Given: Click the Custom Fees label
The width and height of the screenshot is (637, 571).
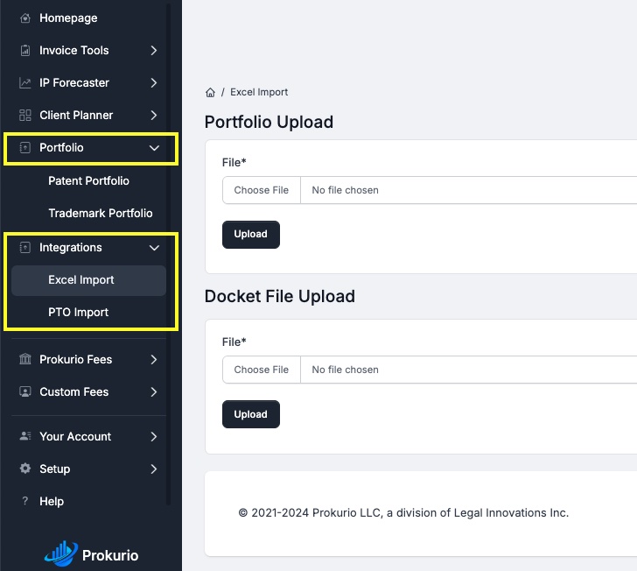Looking at the screenshot, I should click(73, 391).
